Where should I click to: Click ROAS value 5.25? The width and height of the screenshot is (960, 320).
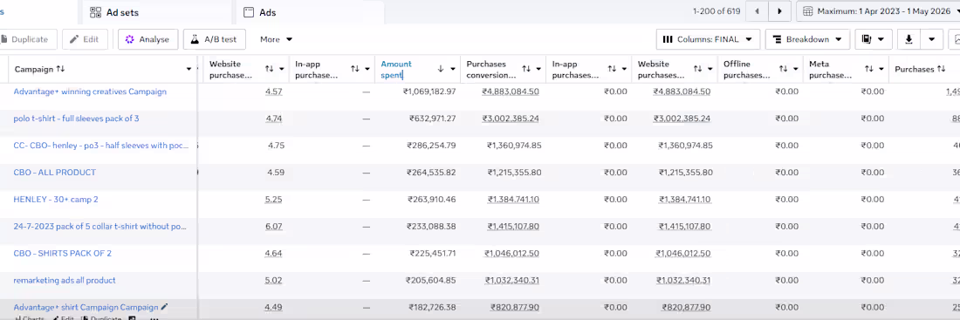[274, 200]
